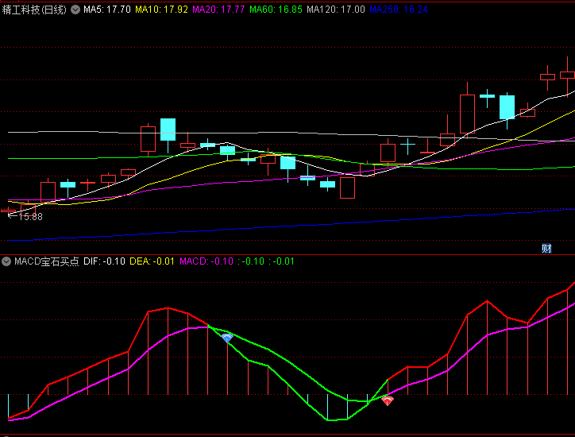Select the yellow MA10 label

pos(161,10)
